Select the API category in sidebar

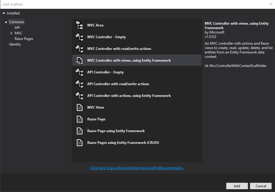pos(17,27)
